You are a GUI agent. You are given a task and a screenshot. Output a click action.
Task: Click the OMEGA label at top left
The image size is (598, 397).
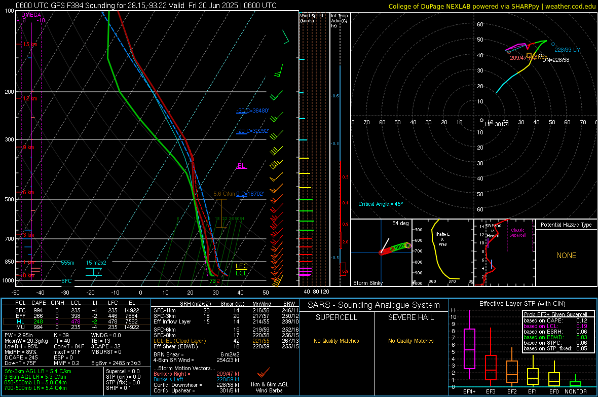[x=31, y=15]
